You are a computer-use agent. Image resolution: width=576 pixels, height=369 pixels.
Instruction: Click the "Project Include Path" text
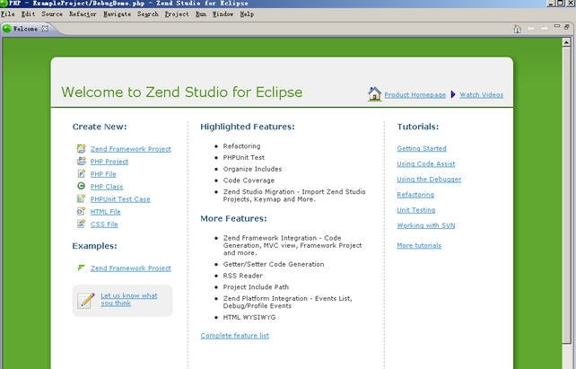(x=256, y=286)
